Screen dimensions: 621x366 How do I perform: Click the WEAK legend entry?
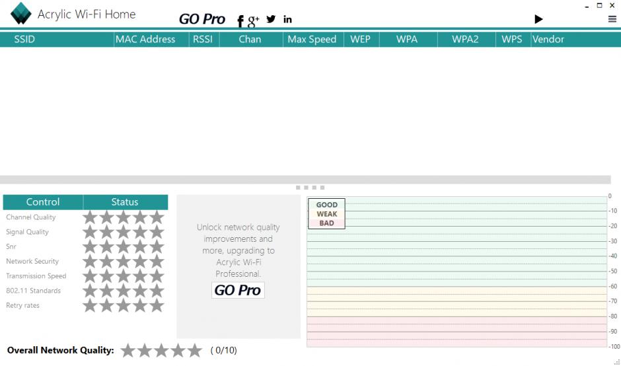(327, 214)
